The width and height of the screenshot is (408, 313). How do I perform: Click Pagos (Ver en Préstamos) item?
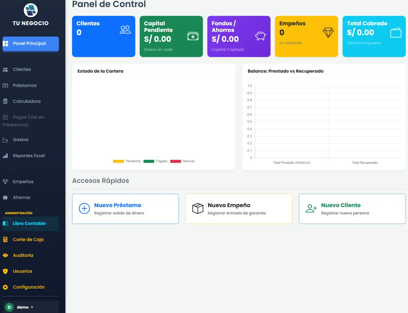pos(31,121)
